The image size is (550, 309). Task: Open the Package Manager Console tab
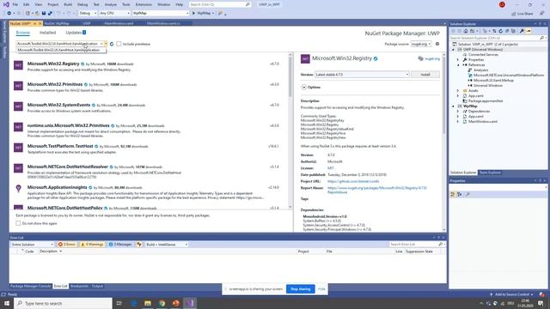click(31, 286)
